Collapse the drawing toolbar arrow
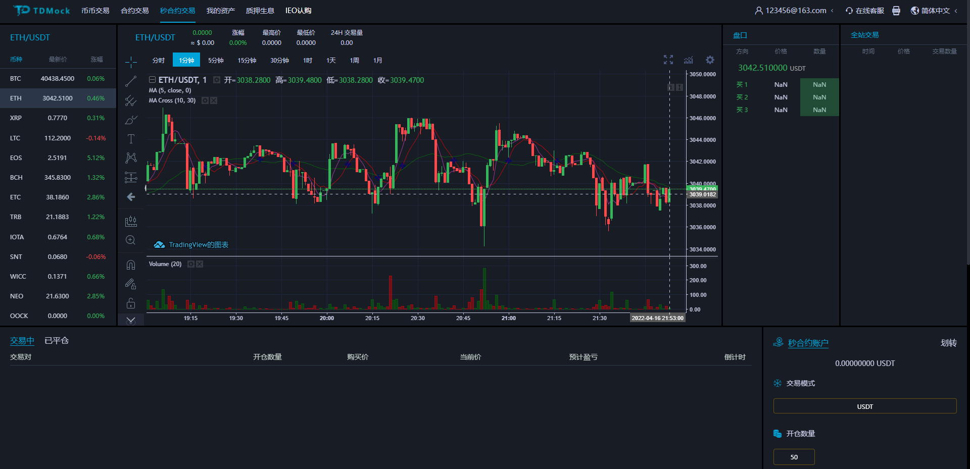Screen dimensions: 970x469 coord(131,320)
